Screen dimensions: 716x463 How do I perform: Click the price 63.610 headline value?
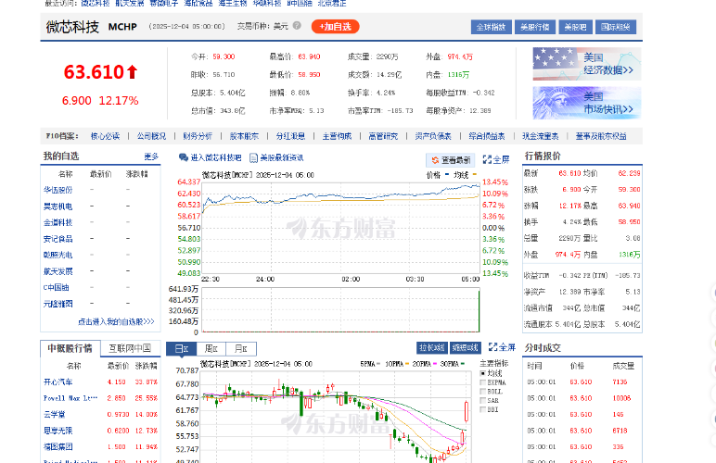(94, 72)
